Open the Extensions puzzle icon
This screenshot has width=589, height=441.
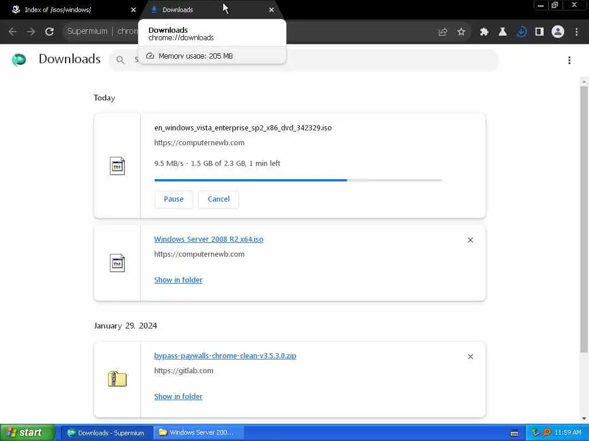point(484,32)
